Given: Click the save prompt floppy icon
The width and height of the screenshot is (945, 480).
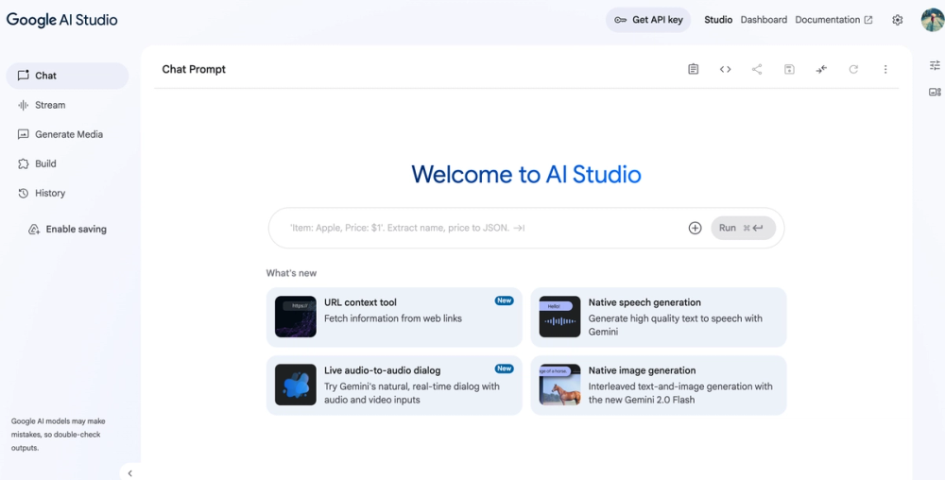Looking at the screenshot, I should pyautogui.click(x=789, y=69).
